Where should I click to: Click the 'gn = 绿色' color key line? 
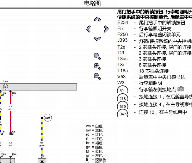[94, 147]
